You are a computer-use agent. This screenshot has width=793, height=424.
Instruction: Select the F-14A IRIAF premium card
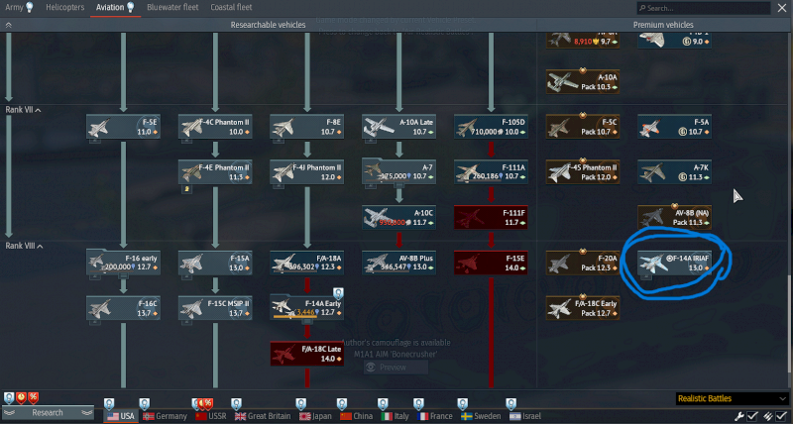click(x=675, y=263)
